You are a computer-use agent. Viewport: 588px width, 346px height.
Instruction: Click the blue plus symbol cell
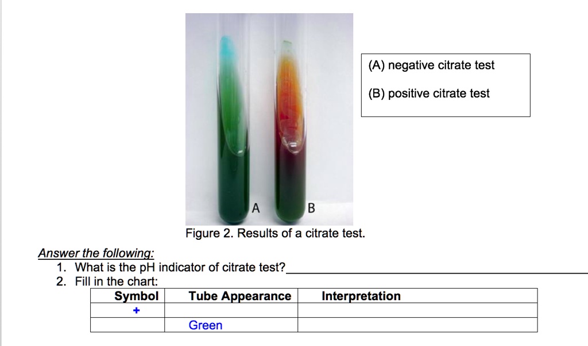point(136,310)
